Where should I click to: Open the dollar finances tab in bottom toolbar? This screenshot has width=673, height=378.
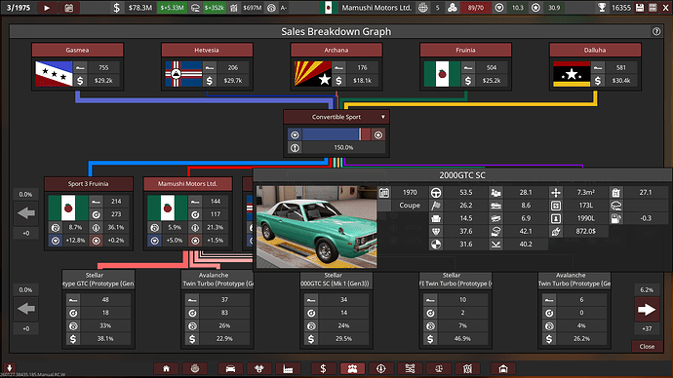(323, 368)
